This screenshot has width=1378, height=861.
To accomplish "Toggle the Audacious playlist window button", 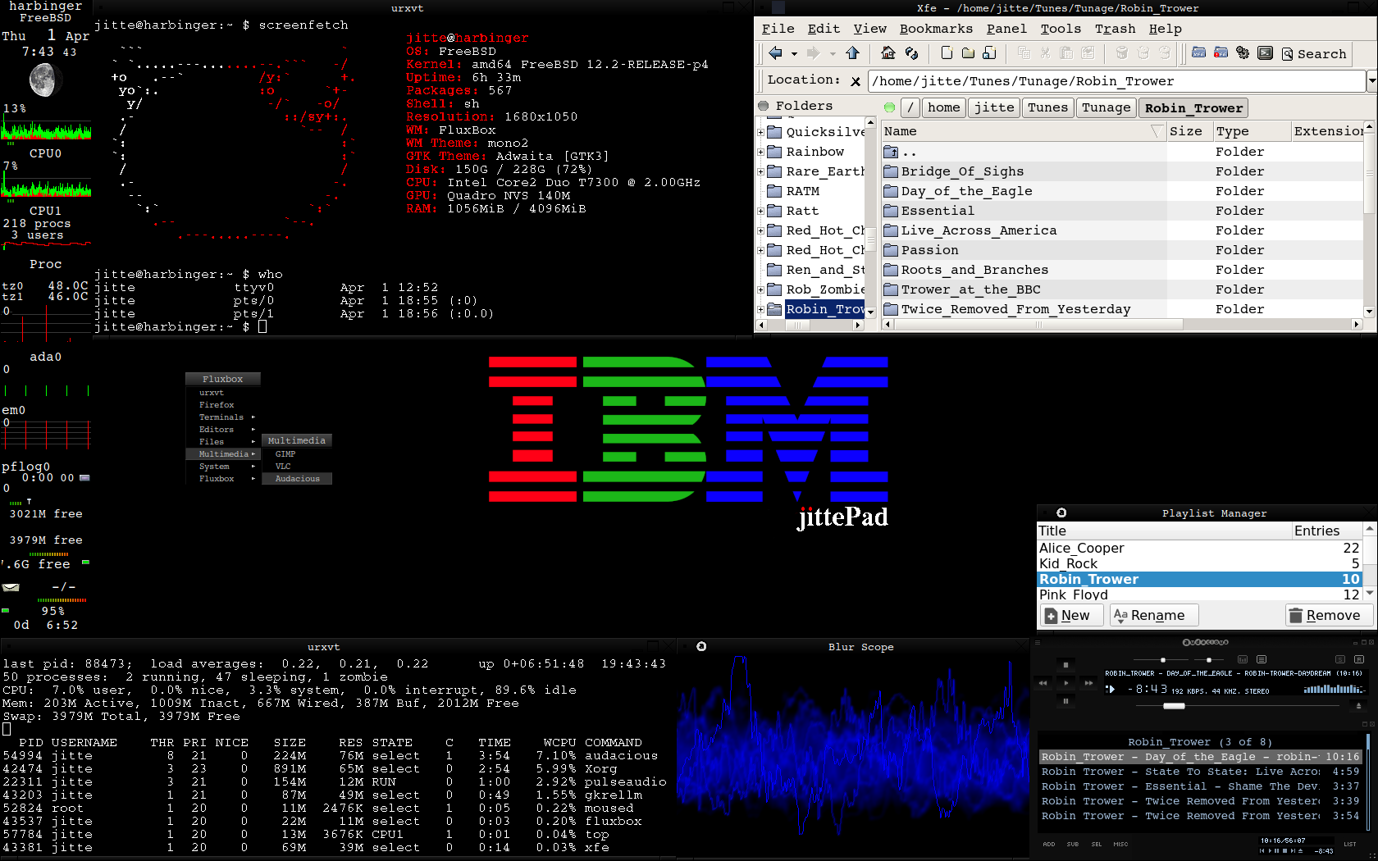I will pos(1262,659).
